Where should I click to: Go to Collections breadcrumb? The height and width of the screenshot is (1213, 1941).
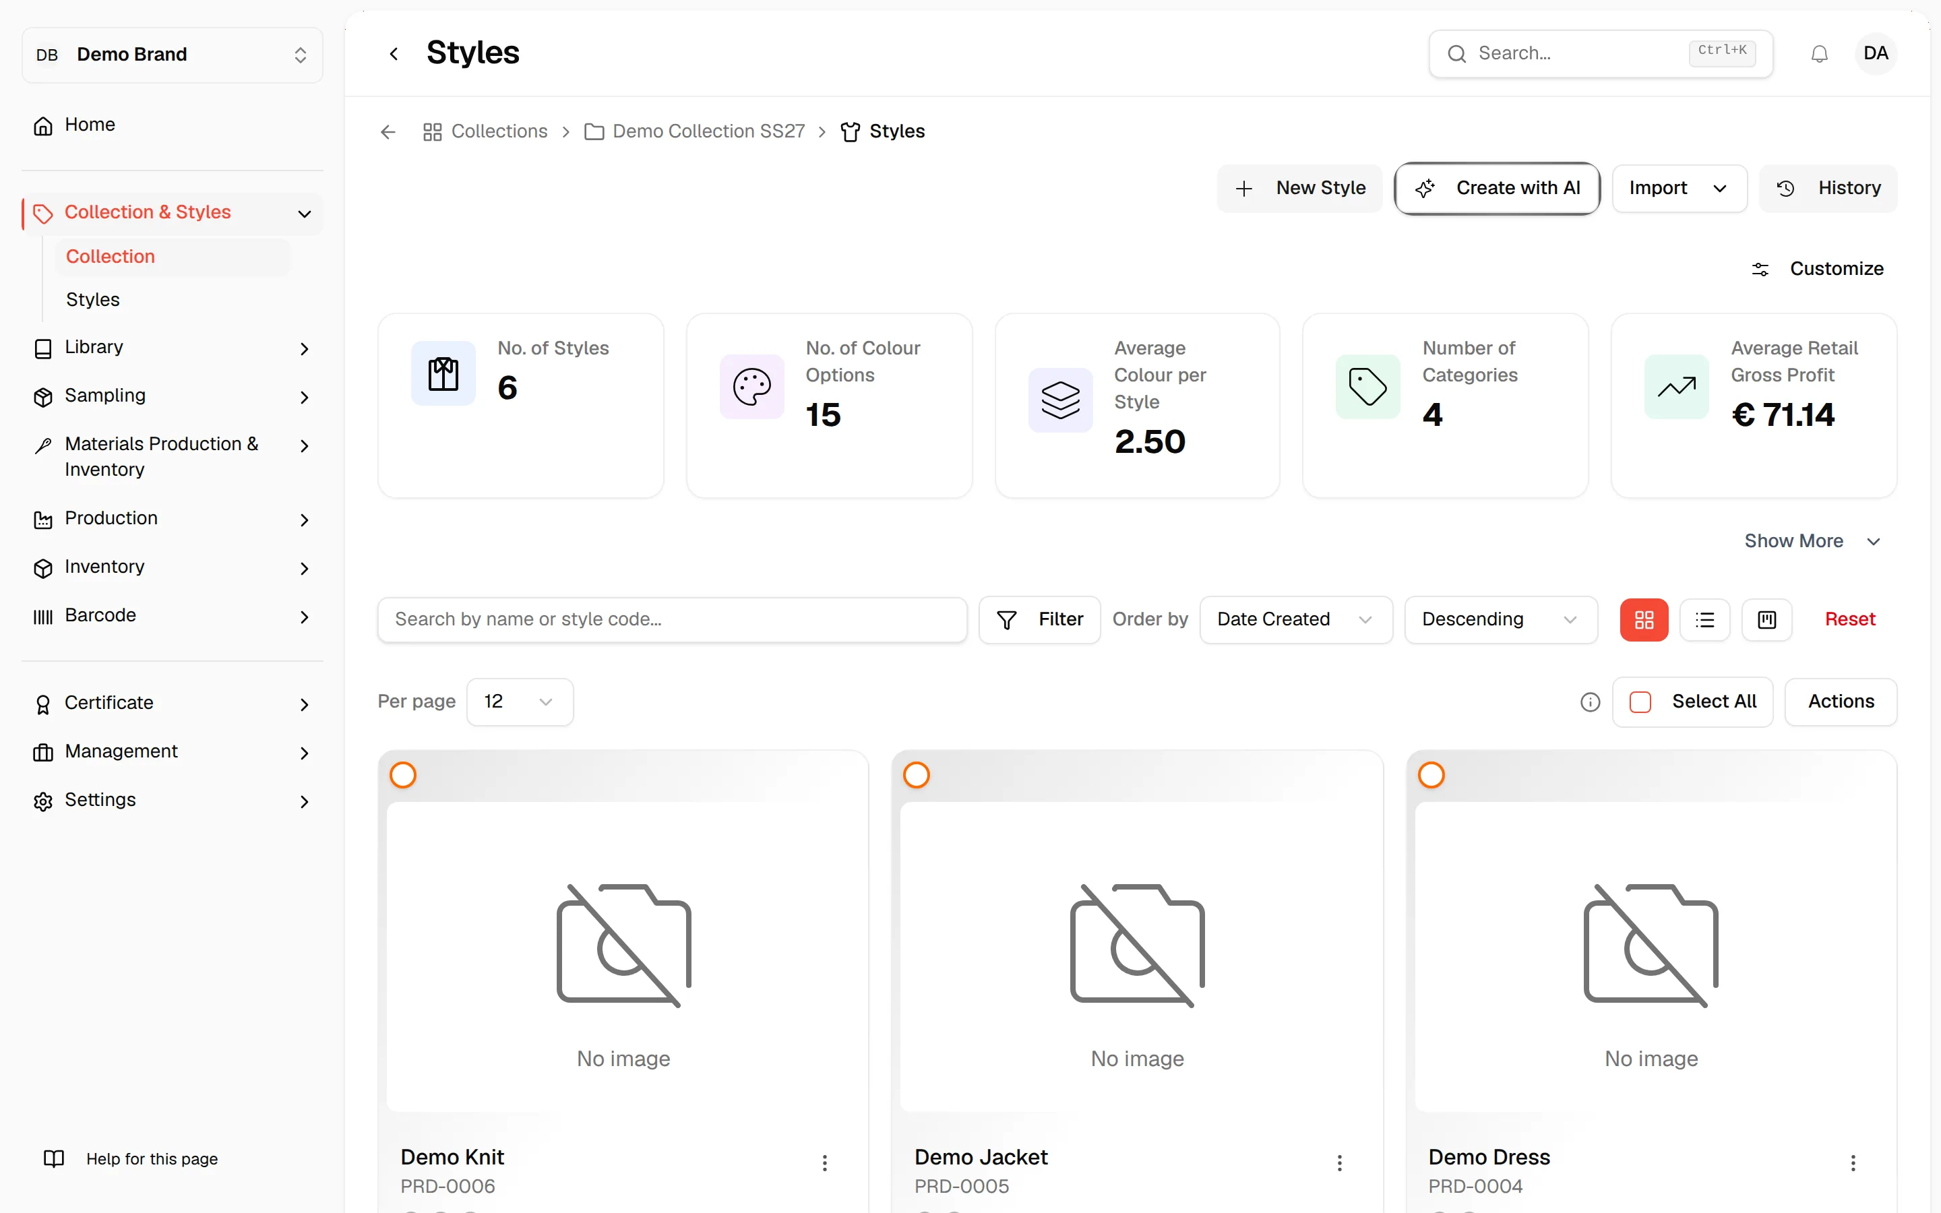point(485,131)
